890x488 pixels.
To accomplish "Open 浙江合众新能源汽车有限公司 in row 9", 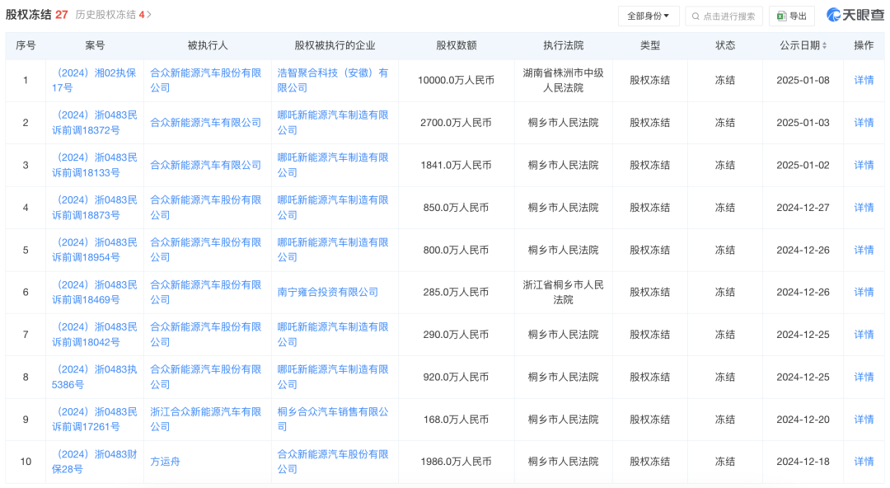I will pos(206,419).
